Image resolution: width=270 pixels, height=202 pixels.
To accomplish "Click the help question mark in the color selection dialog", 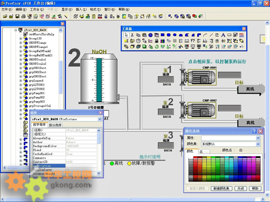I will tap(254, 131).
